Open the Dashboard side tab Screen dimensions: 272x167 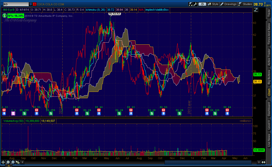(269, 109)
